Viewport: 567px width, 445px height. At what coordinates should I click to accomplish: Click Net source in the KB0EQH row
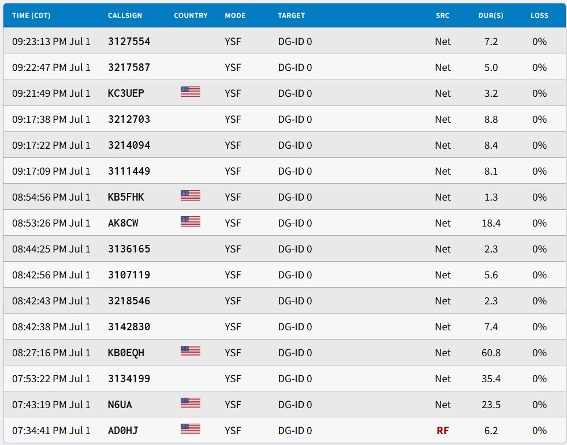point(443,353)
